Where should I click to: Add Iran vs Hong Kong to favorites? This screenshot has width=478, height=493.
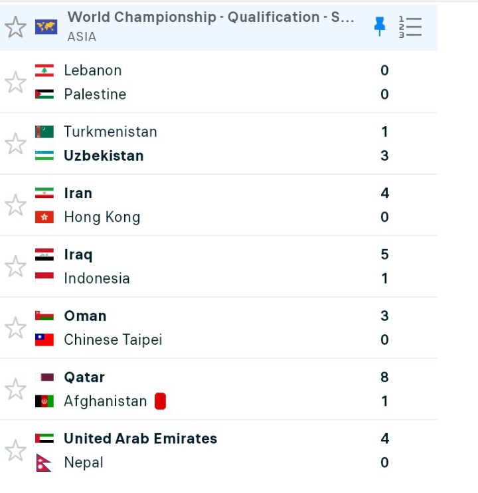point(15,205)
